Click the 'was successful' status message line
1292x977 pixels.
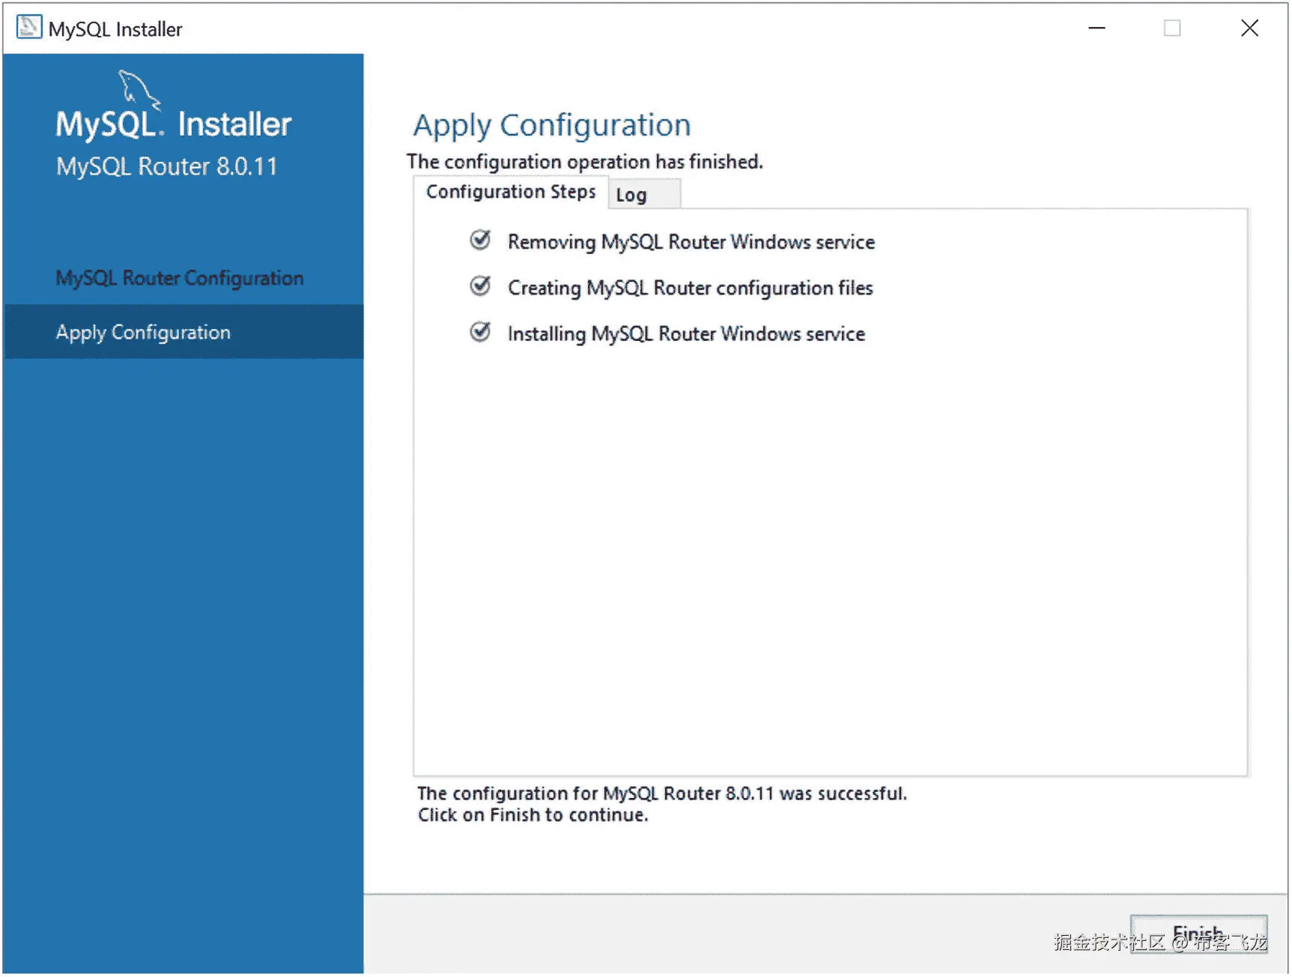coord(662,793)
